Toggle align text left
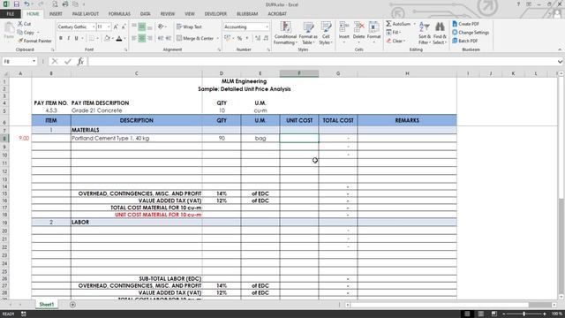The height and width of the screenshot is (318, 565). pos(134,38)
